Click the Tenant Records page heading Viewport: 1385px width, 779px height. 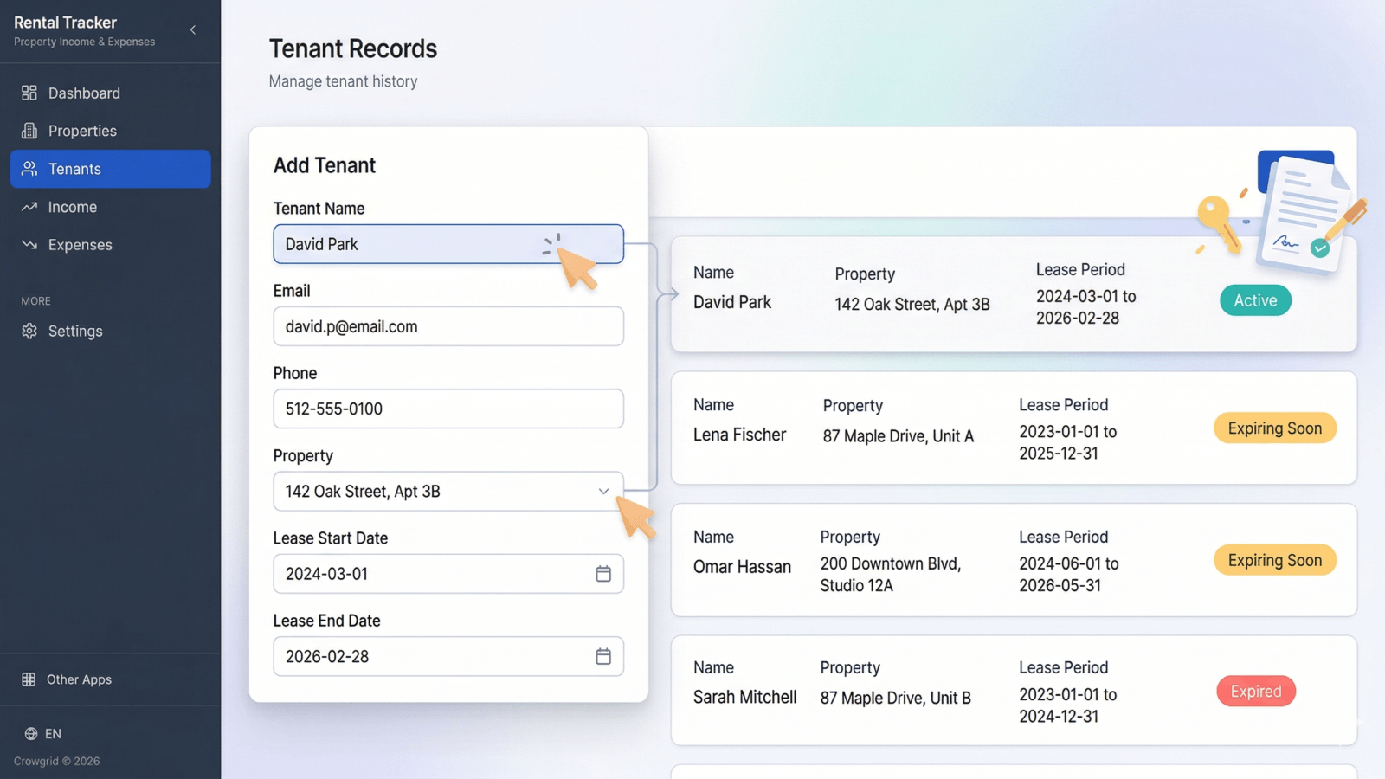click(x=353, y=48)
